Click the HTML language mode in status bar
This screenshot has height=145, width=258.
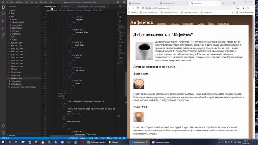coord(103,138)
